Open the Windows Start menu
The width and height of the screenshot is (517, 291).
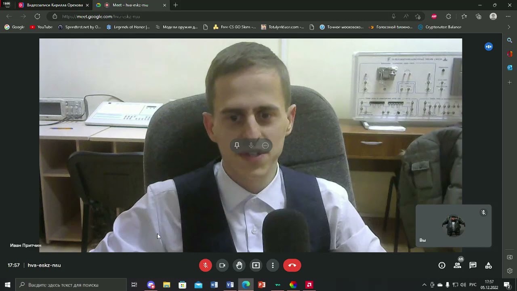[7, 285]
